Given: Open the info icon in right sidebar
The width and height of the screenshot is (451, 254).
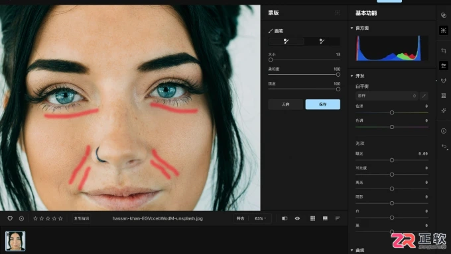Looking at the screenshot, I should click(444, 131).
